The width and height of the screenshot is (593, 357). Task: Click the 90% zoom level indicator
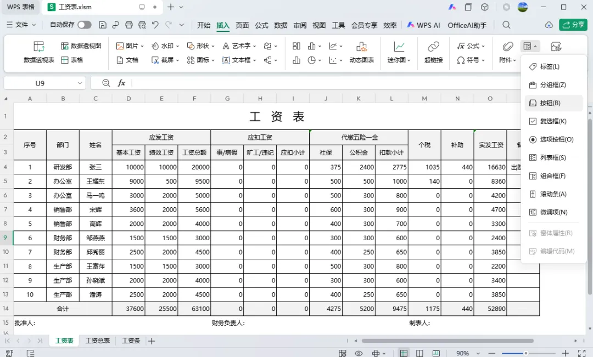point(462,353)
